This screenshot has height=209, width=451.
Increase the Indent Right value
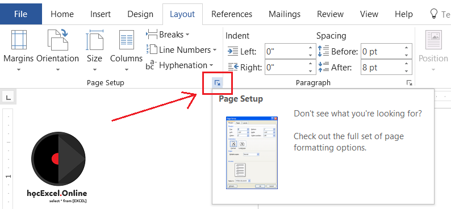(310, 64)
